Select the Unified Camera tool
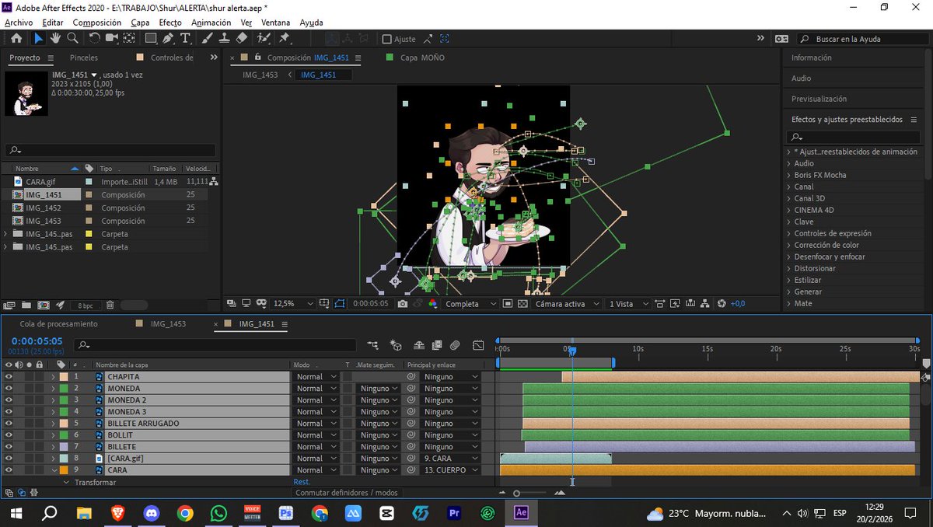Screen dimensions: 933x527 [x=112, y=38]
